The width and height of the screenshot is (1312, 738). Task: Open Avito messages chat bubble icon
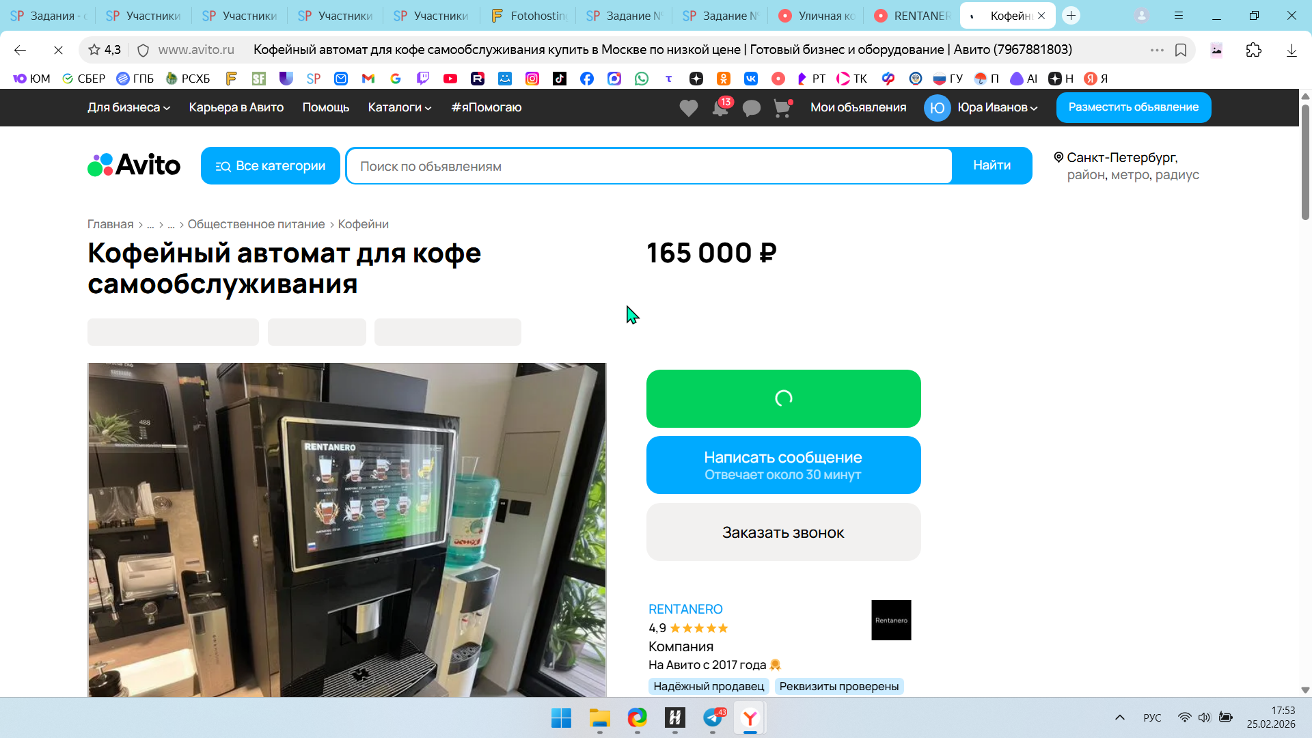coord(751,108)
